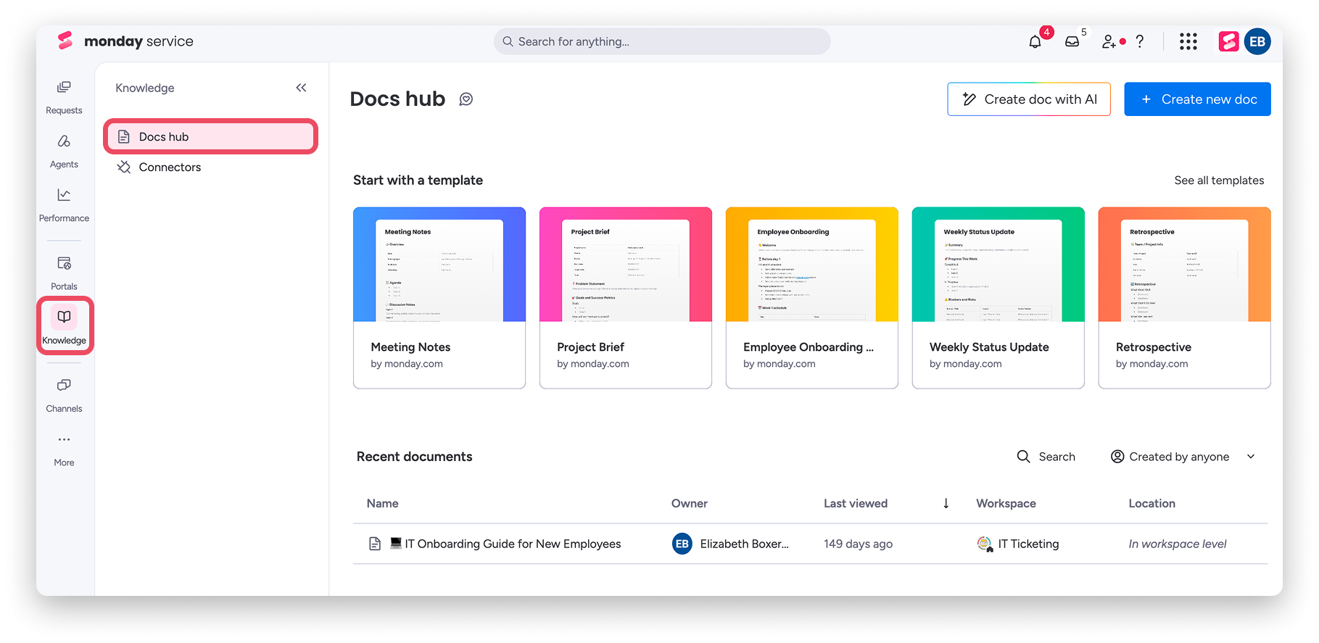Sort by the Owner column
The width and height of the screenshot is (1319, 643).
coord(689,504)
